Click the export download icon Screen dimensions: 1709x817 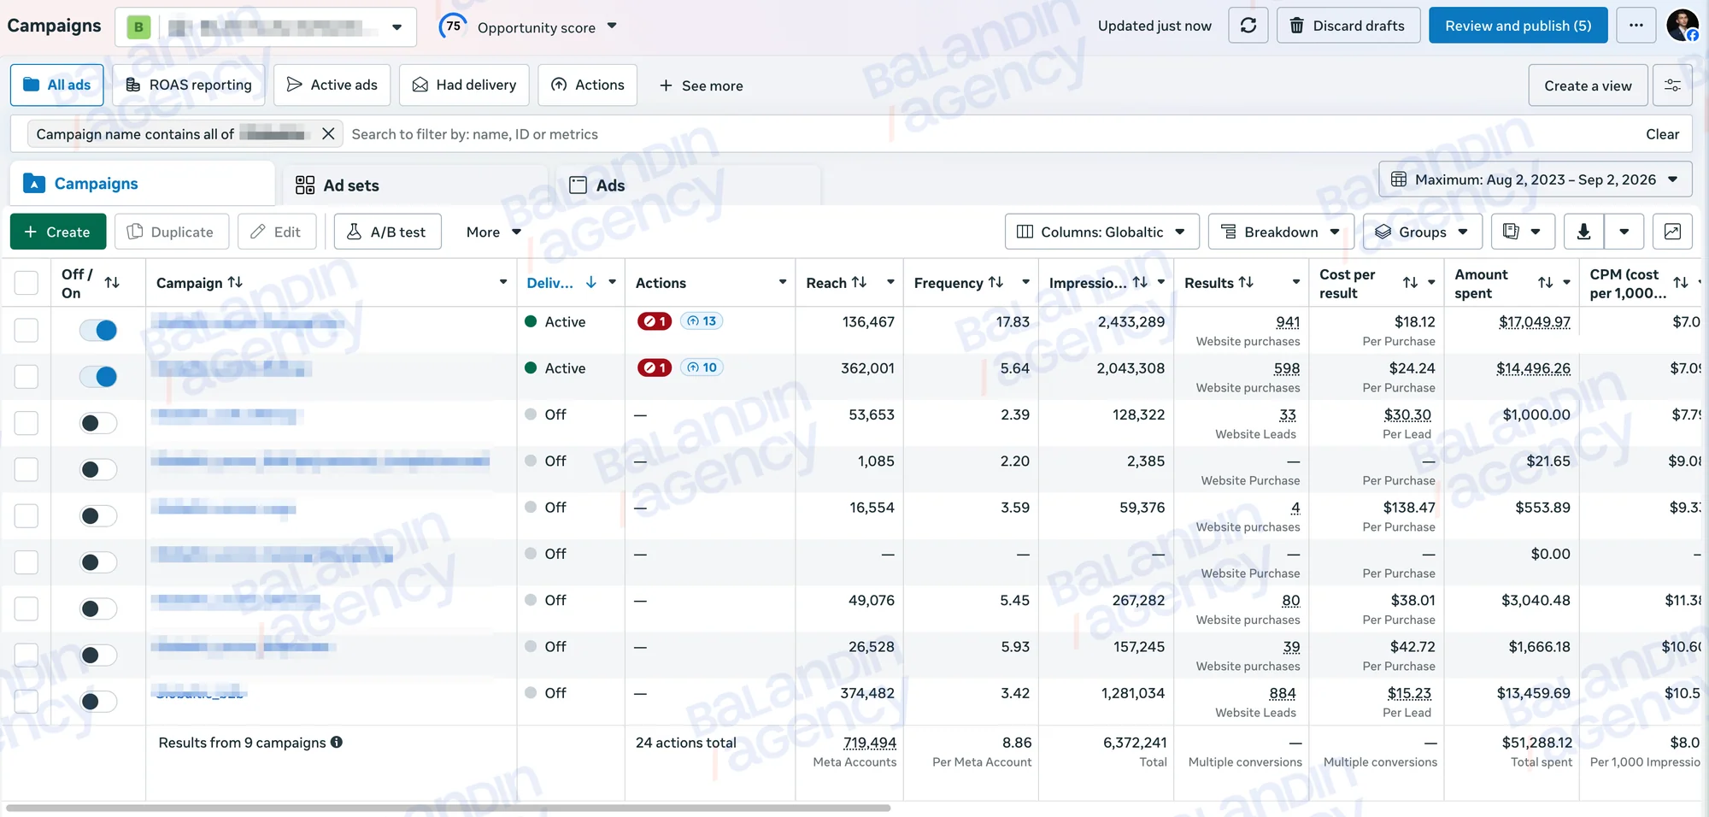pos(1583,232)
